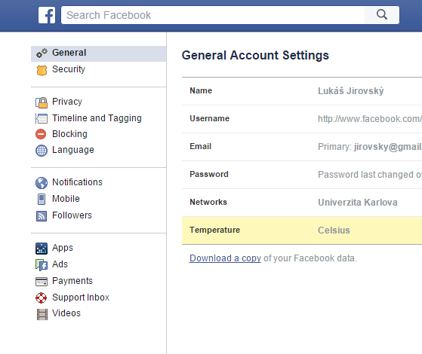
Task: Click the Followers RSS icon
Action: click(42, 216)
